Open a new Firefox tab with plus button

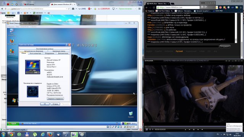[79, 4]
